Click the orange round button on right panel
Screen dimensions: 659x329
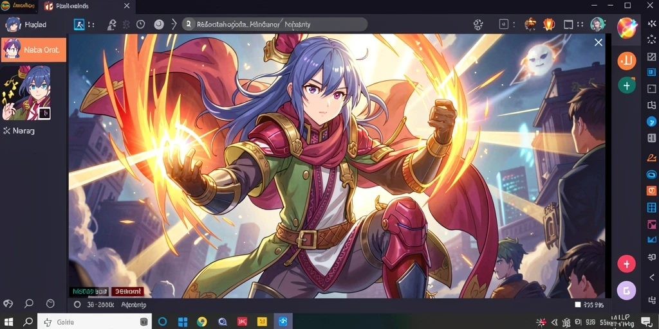626,61
